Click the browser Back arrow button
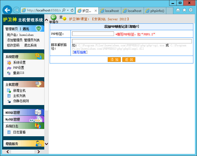 [7, 10]
